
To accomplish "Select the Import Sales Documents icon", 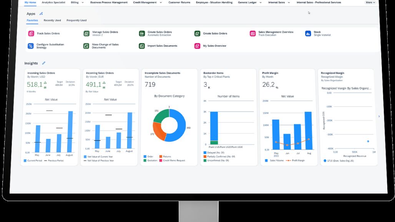I will pos(142,46).
